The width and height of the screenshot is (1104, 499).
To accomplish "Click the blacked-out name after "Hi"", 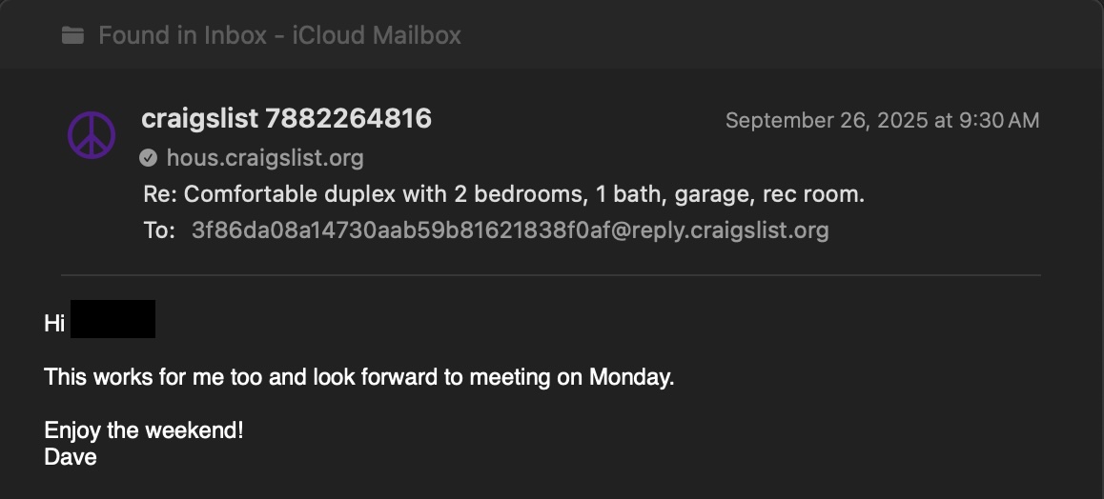I will (x=112, y=320).
